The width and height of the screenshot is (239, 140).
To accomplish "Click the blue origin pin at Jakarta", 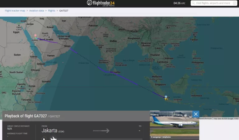I will click(166, 97).
